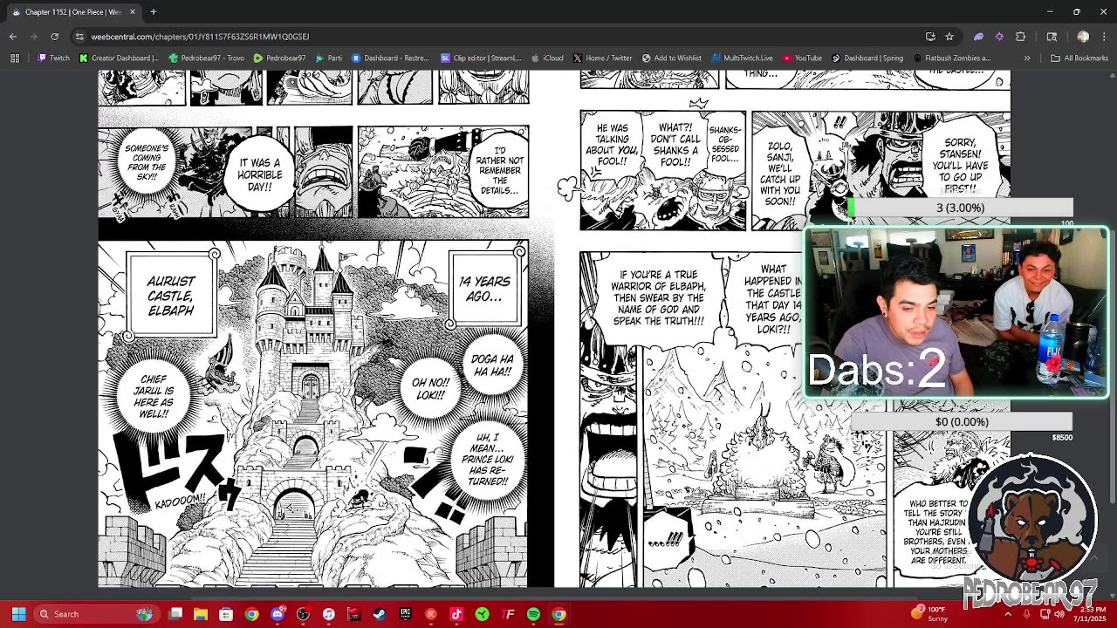Viewport: 1117px width, 628px height.
Task: Open a new browser tab
Action: click(x=153, y=12)
